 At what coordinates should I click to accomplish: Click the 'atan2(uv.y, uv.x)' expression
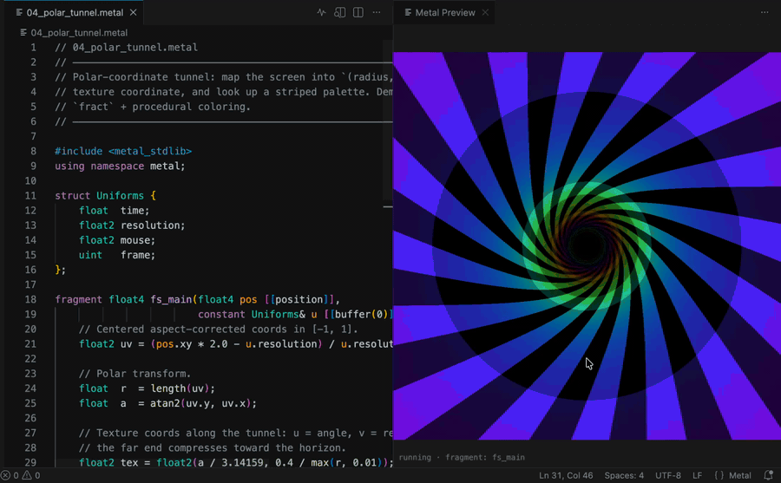click(x=200, y=403)
